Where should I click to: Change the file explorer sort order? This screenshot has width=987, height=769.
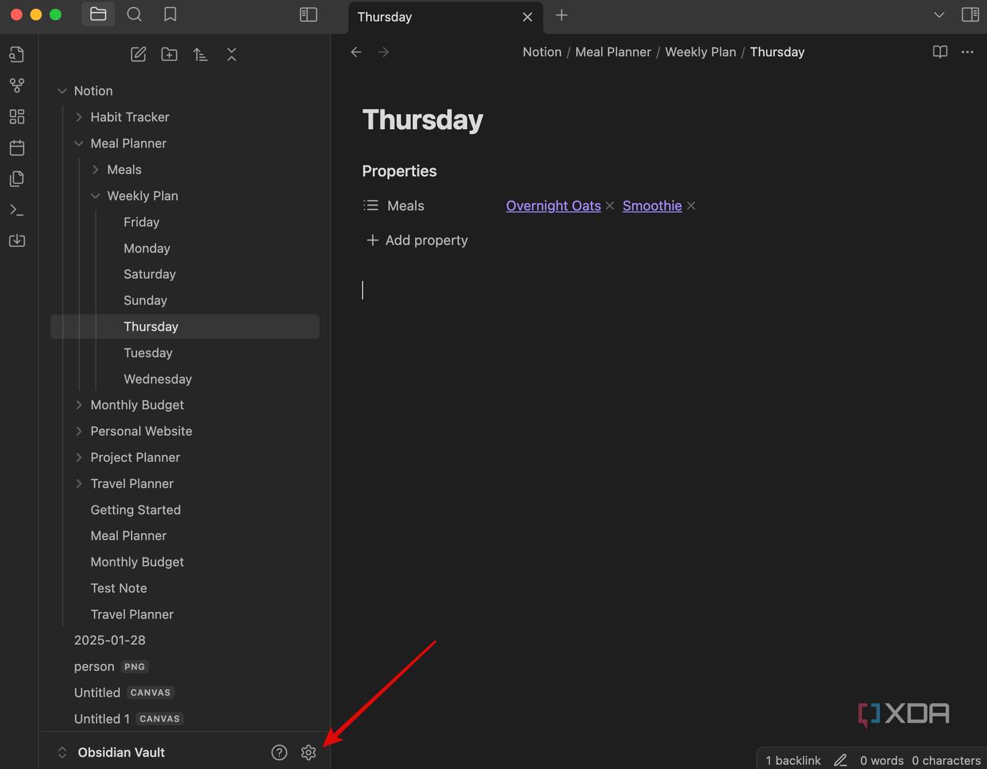(x=200, y=54)
